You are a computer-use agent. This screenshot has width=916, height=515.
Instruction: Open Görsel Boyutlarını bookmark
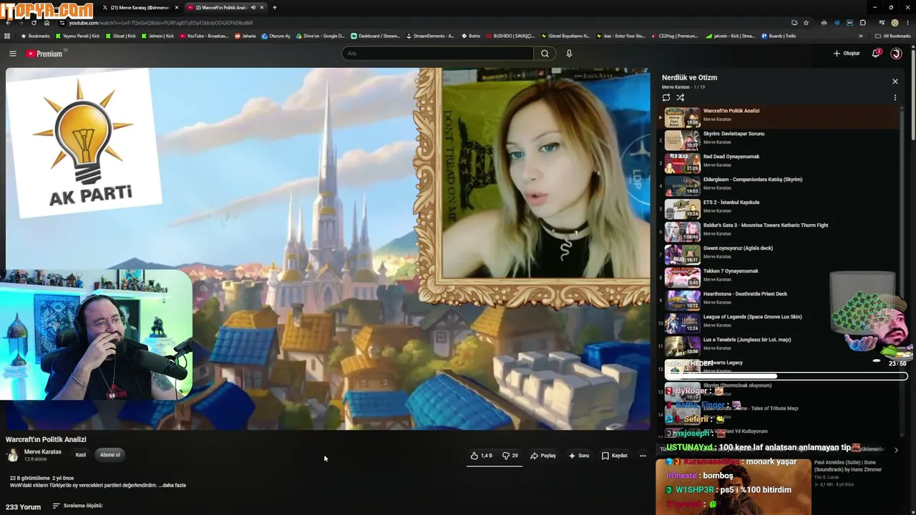point(566,36)
